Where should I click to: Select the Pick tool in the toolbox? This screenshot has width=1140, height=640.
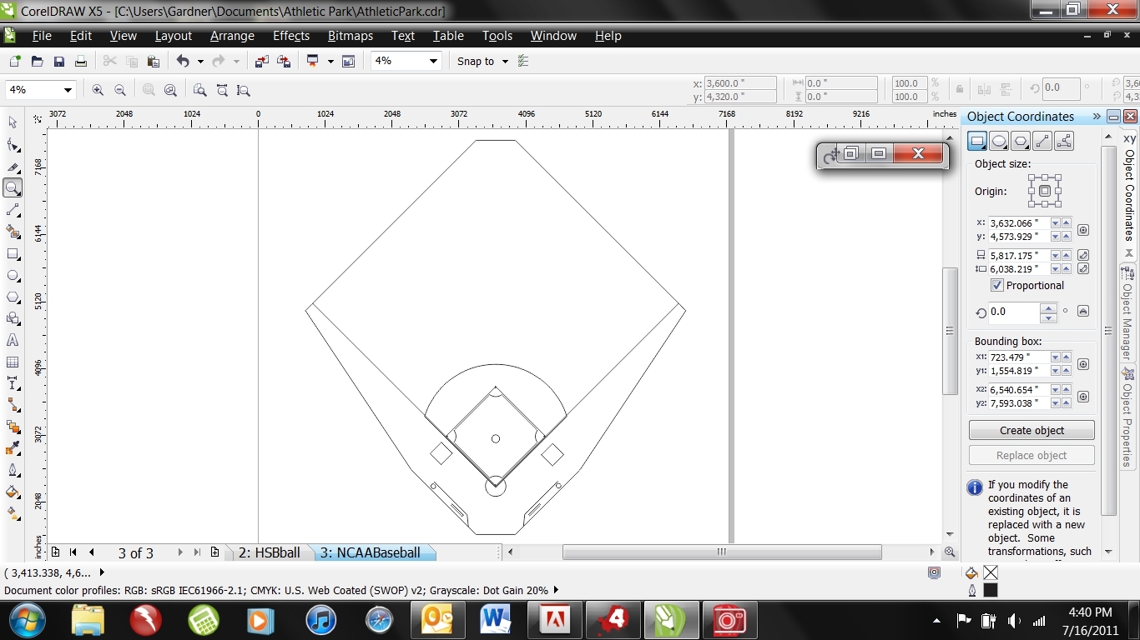13,122
